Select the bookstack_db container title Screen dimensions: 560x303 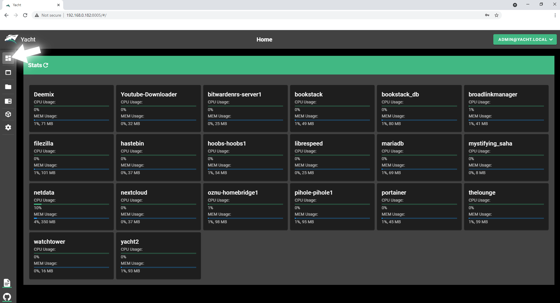[400, 94]
